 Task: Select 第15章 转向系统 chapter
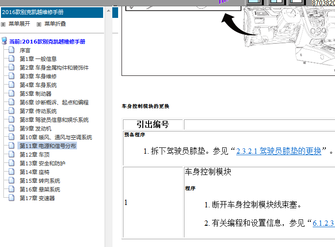(x=40, y=181)
